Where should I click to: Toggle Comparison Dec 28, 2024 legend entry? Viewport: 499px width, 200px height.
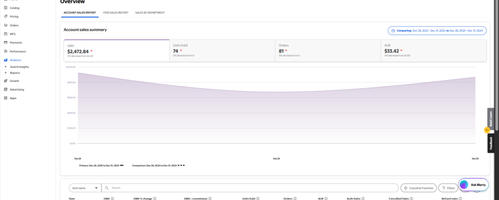[158, 165]
